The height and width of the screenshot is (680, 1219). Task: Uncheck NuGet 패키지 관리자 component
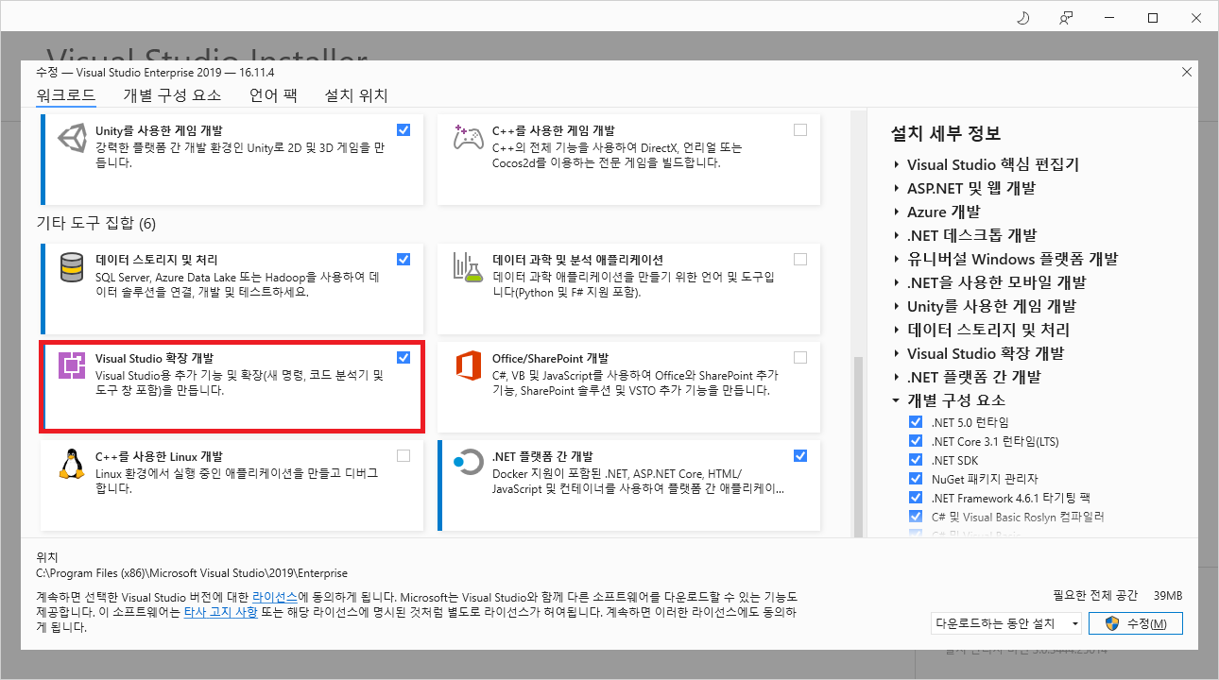(x=915, y=479)
